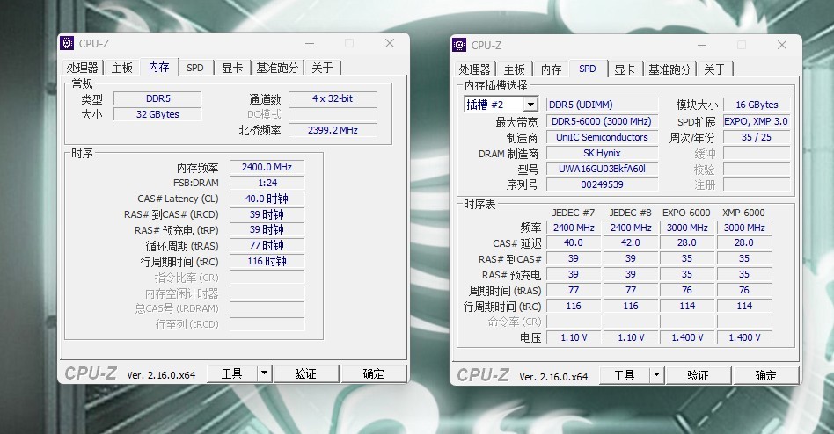Open 显卡 tab in right CPU-Z window
Screen dimensions: 834x434
coord(625,69)
